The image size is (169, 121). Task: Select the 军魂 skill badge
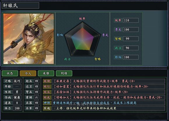pyautogui.click(x=47, y=108)
